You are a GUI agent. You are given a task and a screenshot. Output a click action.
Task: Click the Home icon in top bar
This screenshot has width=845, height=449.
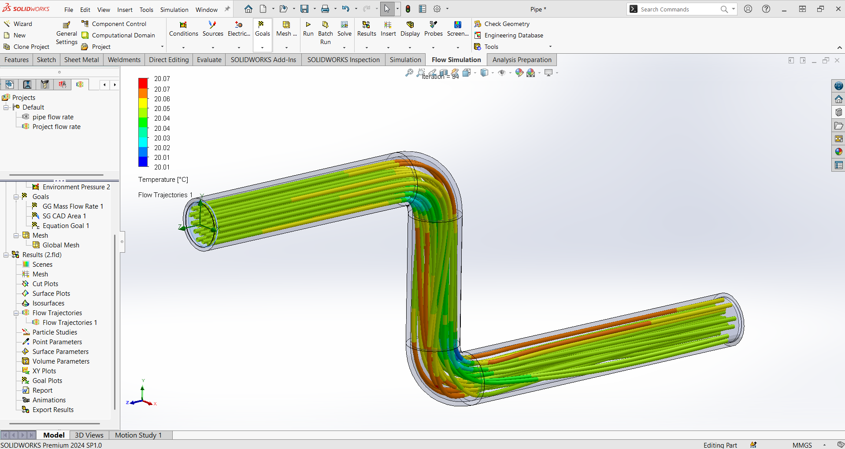[x=248, y=9]
